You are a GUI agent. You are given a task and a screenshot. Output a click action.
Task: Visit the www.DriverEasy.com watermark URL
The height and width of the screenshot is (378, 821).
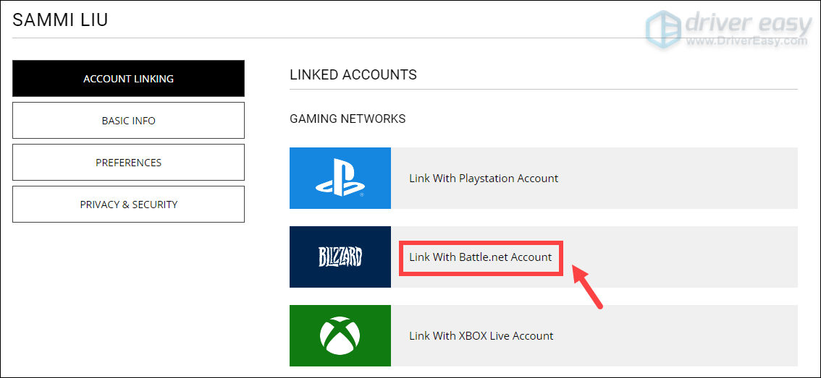pos(746,42)
